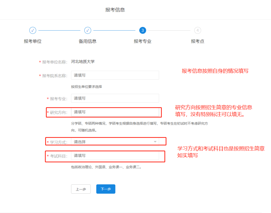271x213 pixels.
Task: Click the grey step 4 circle
Action: [197, 30]
